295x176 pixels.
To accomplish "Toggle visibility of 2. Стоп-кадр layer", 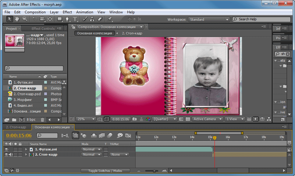I will pyautogui.click(x=6, y=154).
